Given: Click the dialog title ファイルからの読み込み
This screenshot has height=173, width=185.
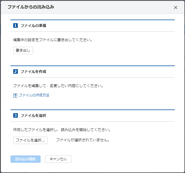Looking at the screenshot, I should coord(31,7).
